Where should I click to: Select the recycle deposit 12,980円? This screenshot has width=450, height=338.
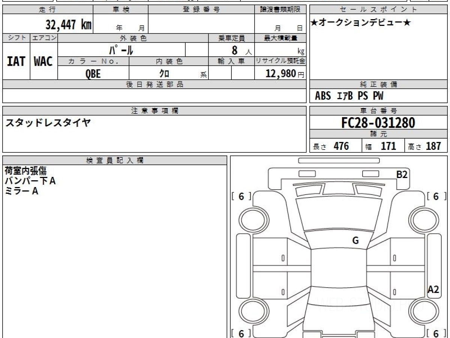(285, 74)
